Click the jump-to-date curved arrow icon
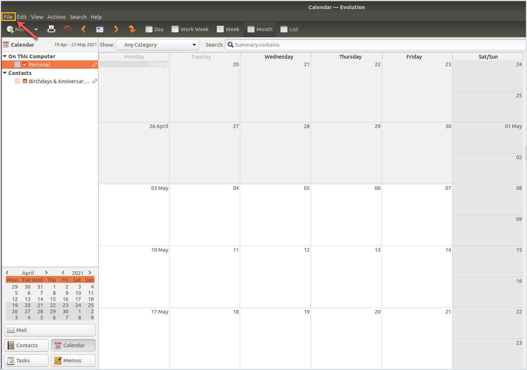The height and width of the screenshot is (370, 527). click(x=132, y=29)
